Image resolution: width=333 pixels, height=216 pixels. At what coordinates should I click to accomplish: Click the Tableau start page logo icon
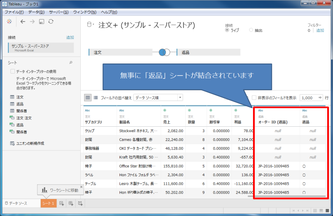point(9,22)
